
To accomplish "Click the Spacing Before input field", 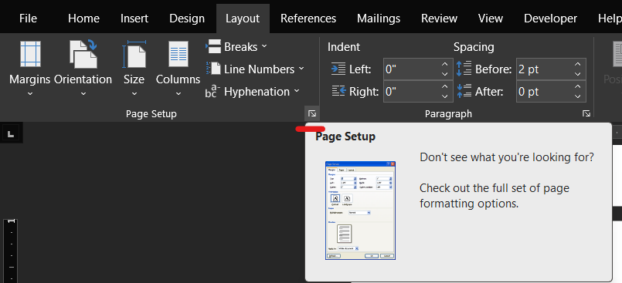I will click(x=545, y=69).
